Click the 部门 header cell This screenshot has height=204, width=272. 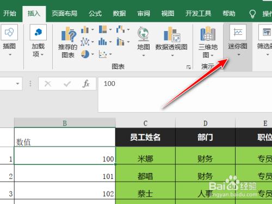[205, 137]
